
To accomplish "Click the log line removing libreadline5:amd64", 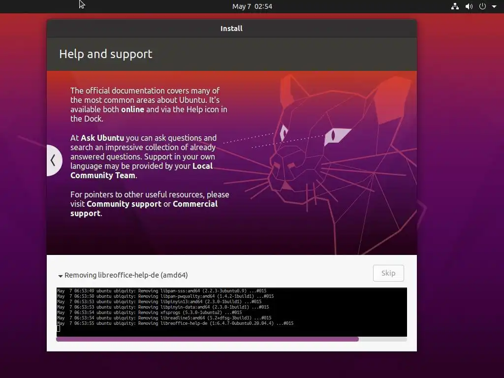I will coord(164,318).
